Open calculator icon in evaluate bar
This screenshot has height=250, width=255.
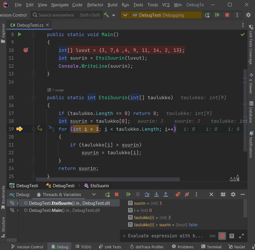[x=232, y=236]
